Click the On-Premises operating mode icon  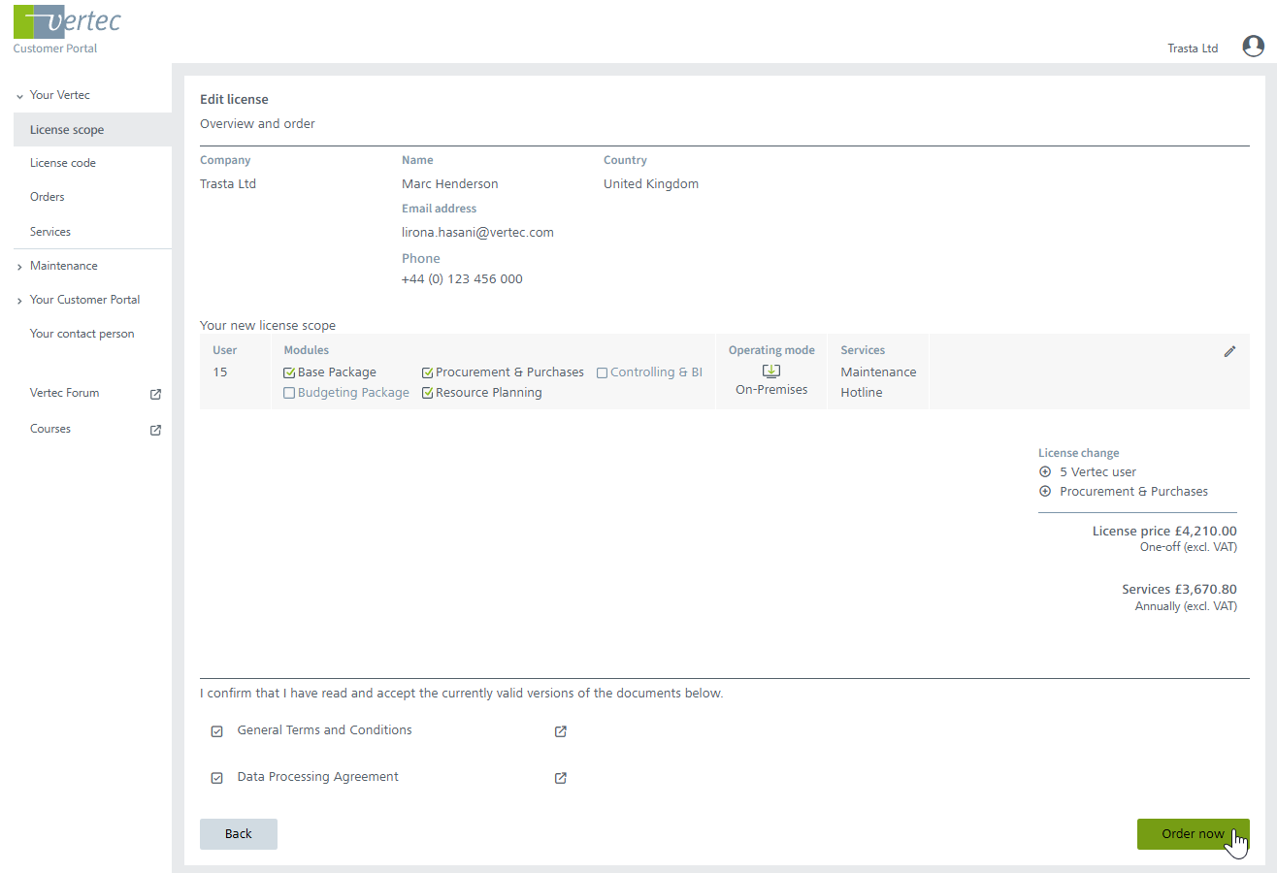click(771, 372)
